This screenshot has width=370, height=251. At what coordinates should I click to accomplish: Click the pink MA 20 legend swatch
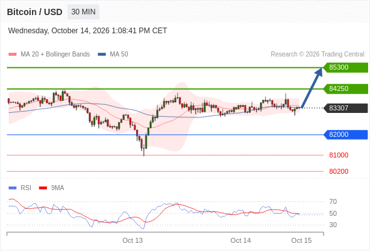click(13, 55)
